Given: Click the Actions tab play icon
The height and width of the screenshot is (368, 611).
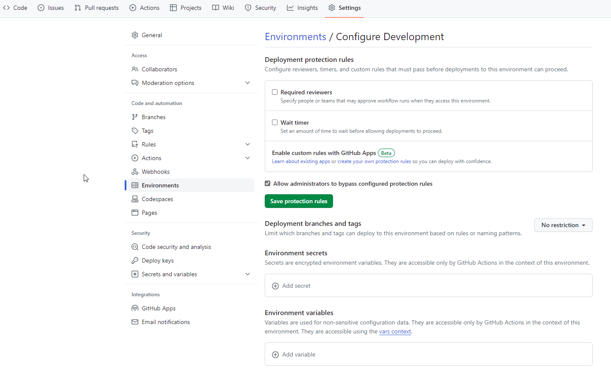Looking at the screenshot, I should click(133, 8).
